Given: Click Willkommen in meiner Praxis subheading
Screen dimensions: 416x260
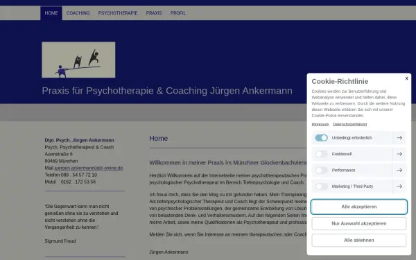Looking at the screenshot, I should click(228, 163).
